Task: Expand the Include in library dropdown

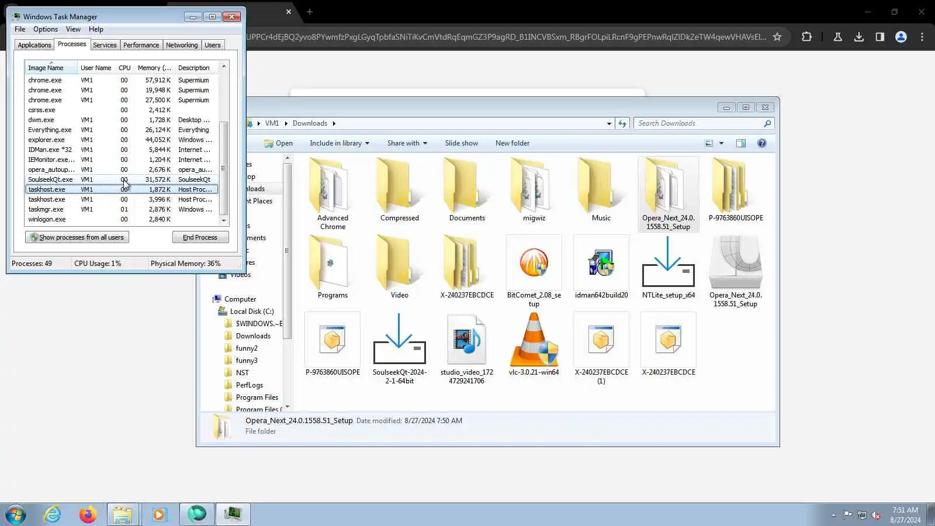Action: [x=340, y=143]
